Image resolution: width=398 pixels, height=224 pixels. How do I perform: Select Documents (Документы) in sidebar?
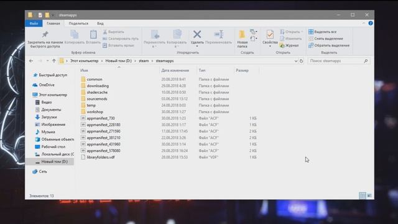pyautogui.click(x=49, y=110)
